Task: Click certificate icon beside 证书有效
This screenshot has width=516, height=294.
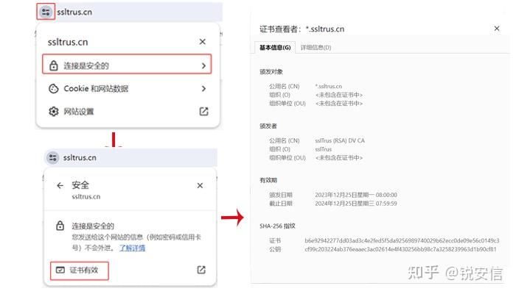Action: tap(60, 270)
